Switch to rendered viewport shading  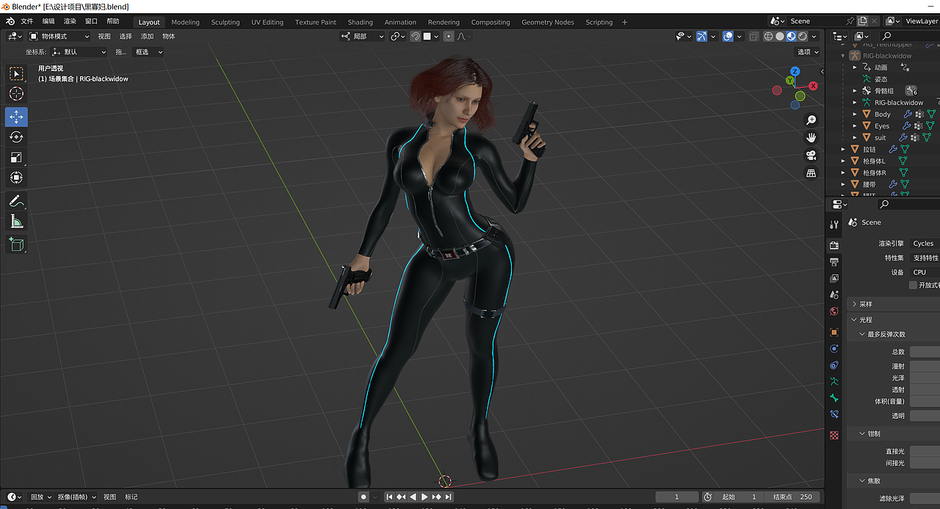coord(802,36)
